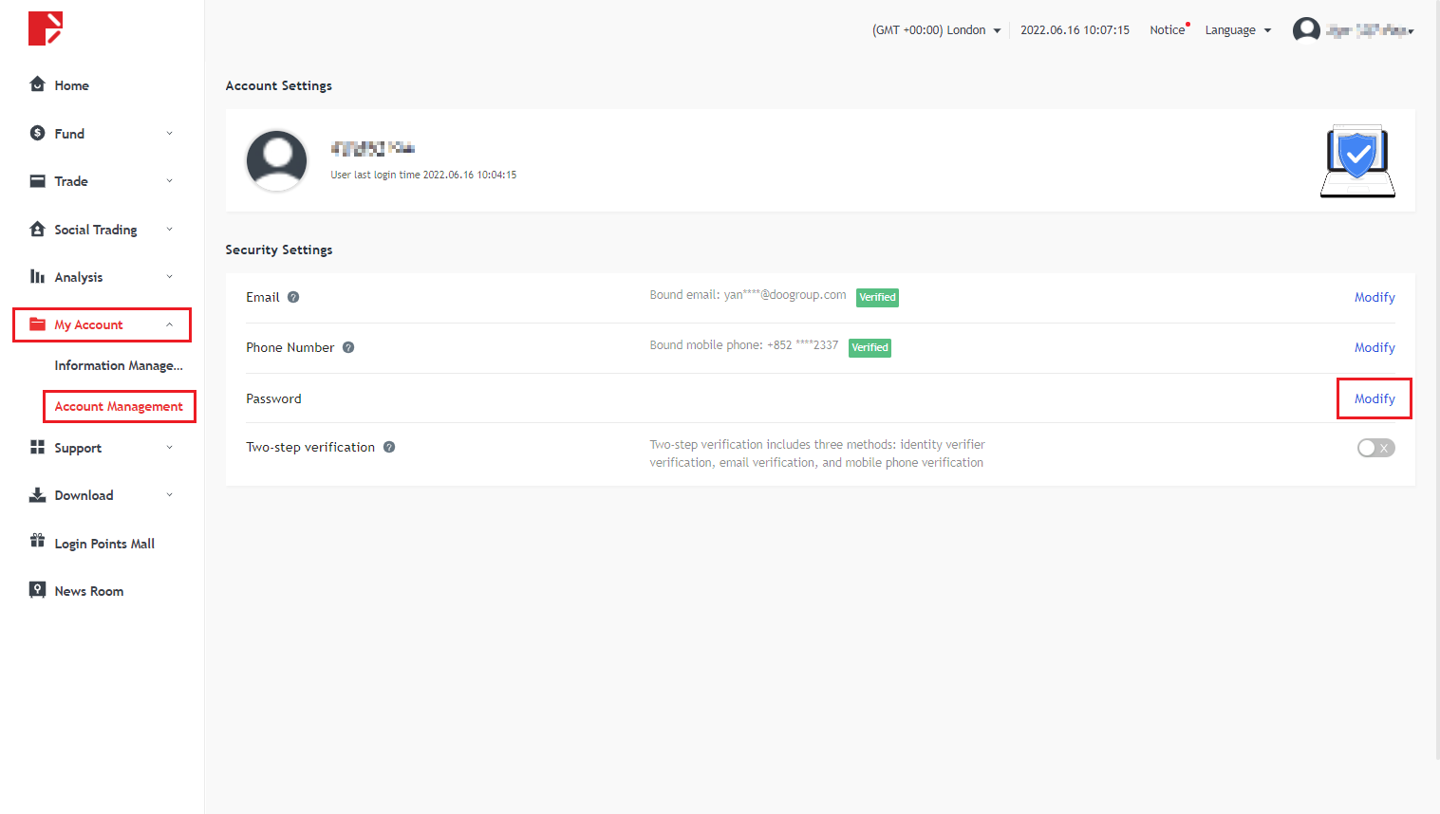Click the News Room sidebar icon
The width and height of the screenshot is (1440, 814).
37,590
